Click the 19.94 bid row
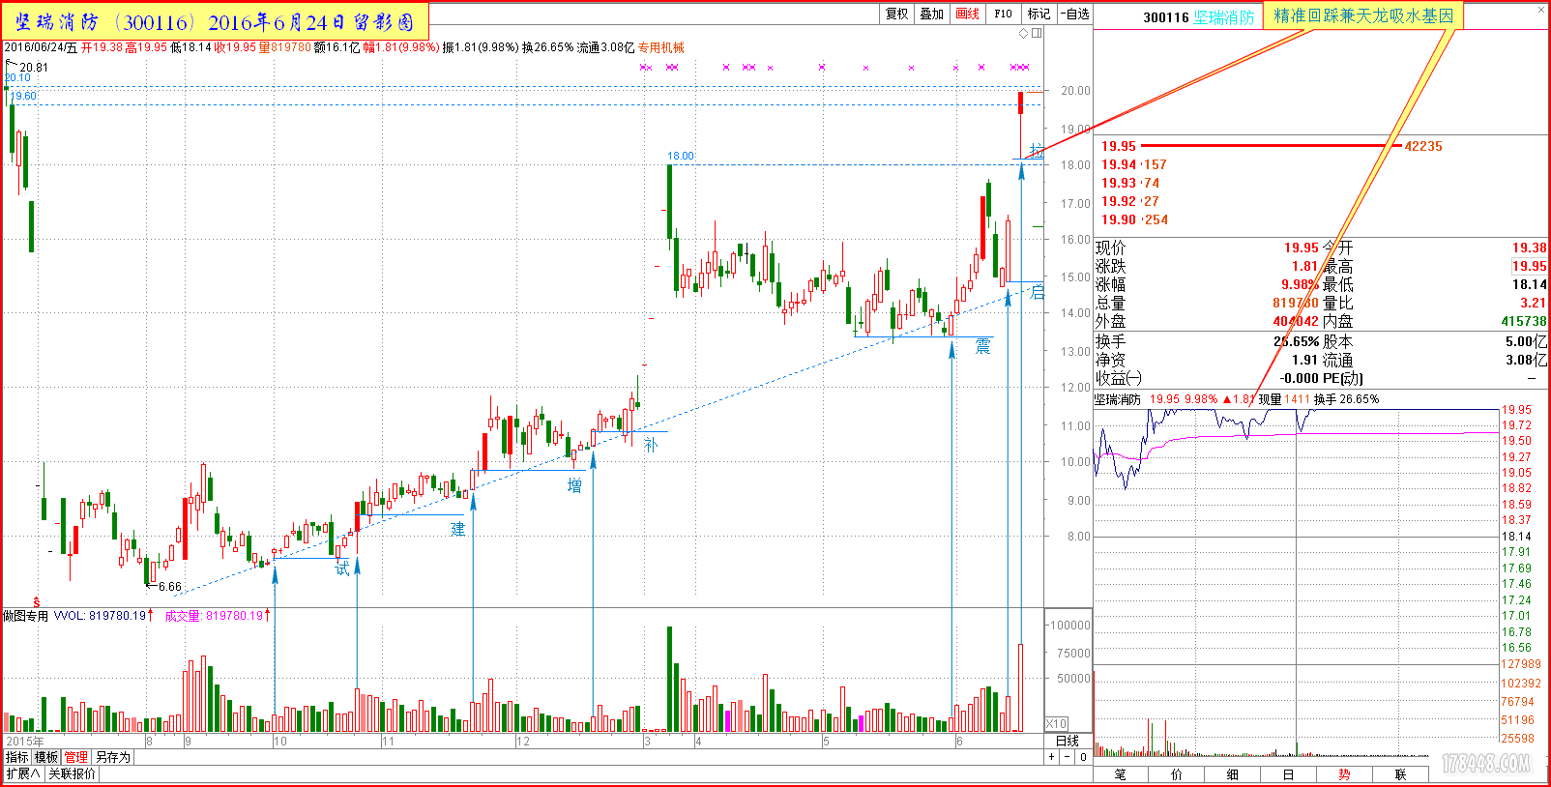This screenshot has width=1551, height=787. tap(1134, 164)
